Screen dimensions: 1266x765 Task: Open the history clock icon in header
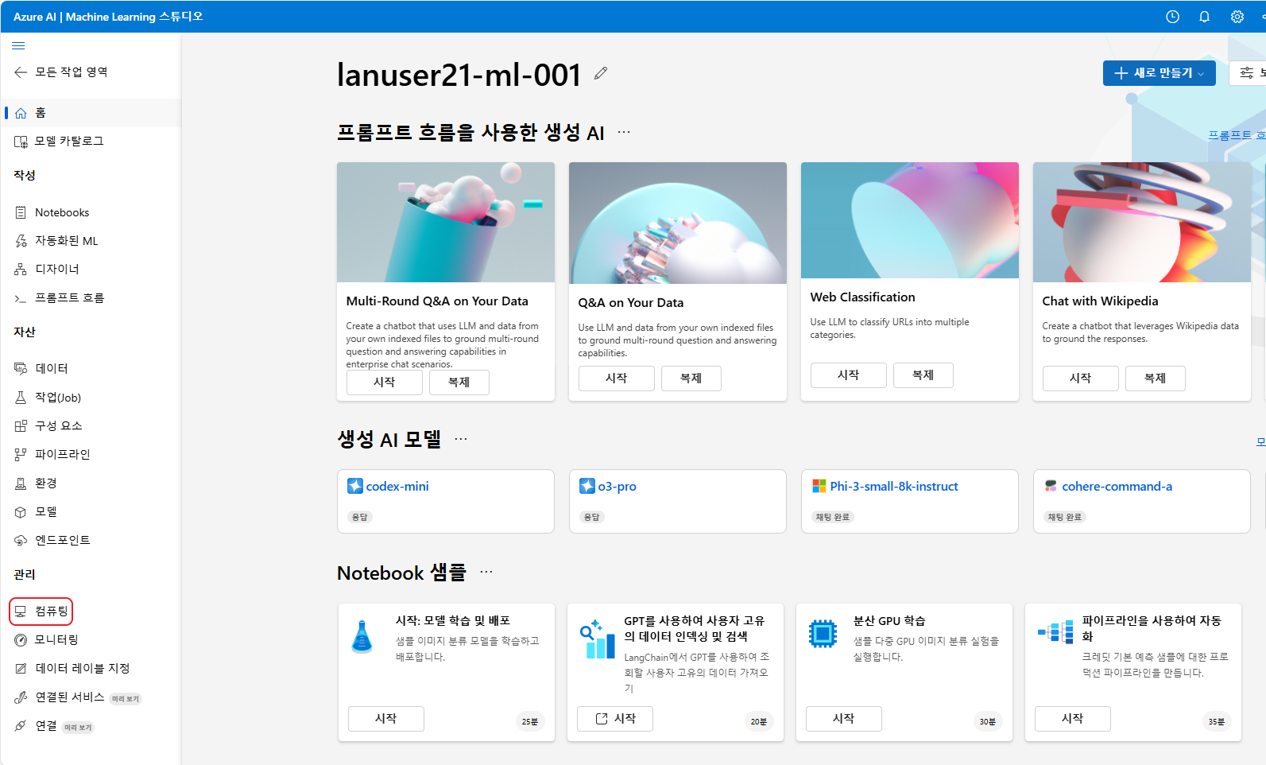pyautogui.click(x=1172, y=17)
